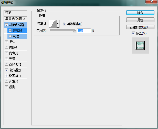Click the 范围 slider handle
This screenshot has height=129, width=158.
(75, 31)
